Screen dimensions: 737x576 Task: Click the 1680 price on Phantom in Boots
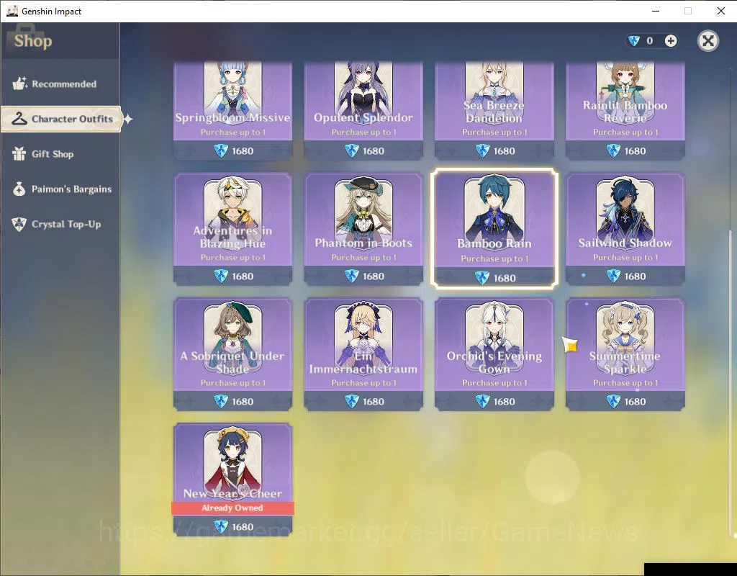(x=374, y=276)
